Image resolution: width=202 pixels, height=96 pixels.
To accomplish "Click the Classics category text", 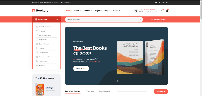I will tap(41, 48).
